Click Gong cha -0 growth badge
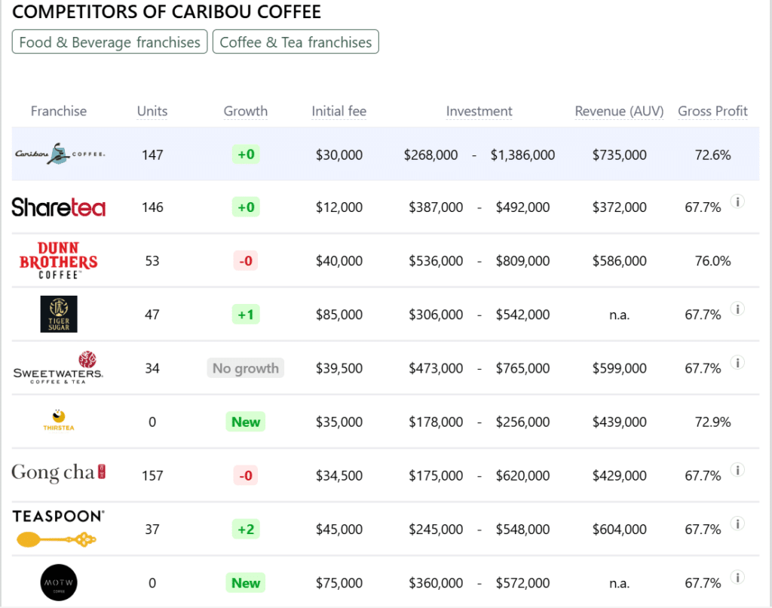Screen dimensions: 772x608 pos(246,475)
